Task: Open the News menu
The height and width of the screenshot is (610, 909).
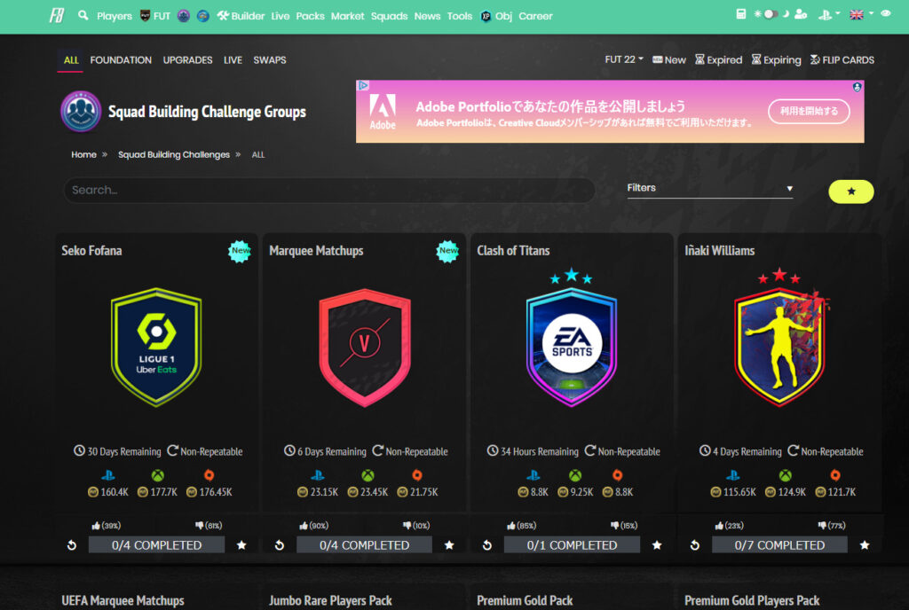Action: click(427, 16)
